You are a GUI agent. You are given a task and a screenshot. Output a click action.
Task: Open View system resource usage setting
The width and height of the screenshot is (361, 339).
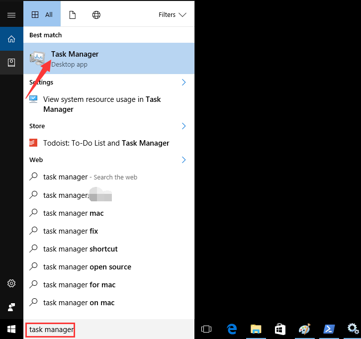(x=102, y=104)
